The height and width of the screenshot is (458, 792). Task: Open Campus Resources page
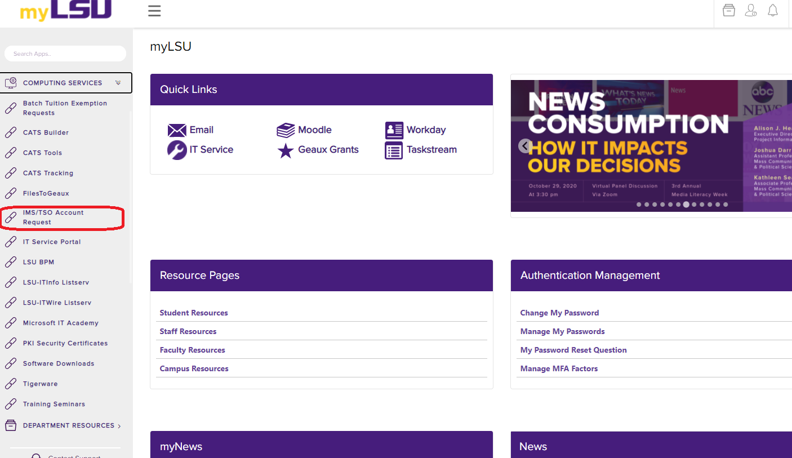[x=194, y=368]
